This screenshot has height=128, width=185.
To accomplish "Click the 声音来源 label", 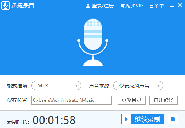I will coord(99,86).
